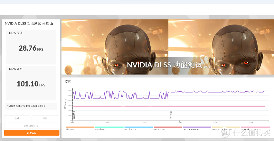The width and height of the screenshot is (274, 141).
Task: Click the 加载 (load) button
Action: [x=17, y=118]
